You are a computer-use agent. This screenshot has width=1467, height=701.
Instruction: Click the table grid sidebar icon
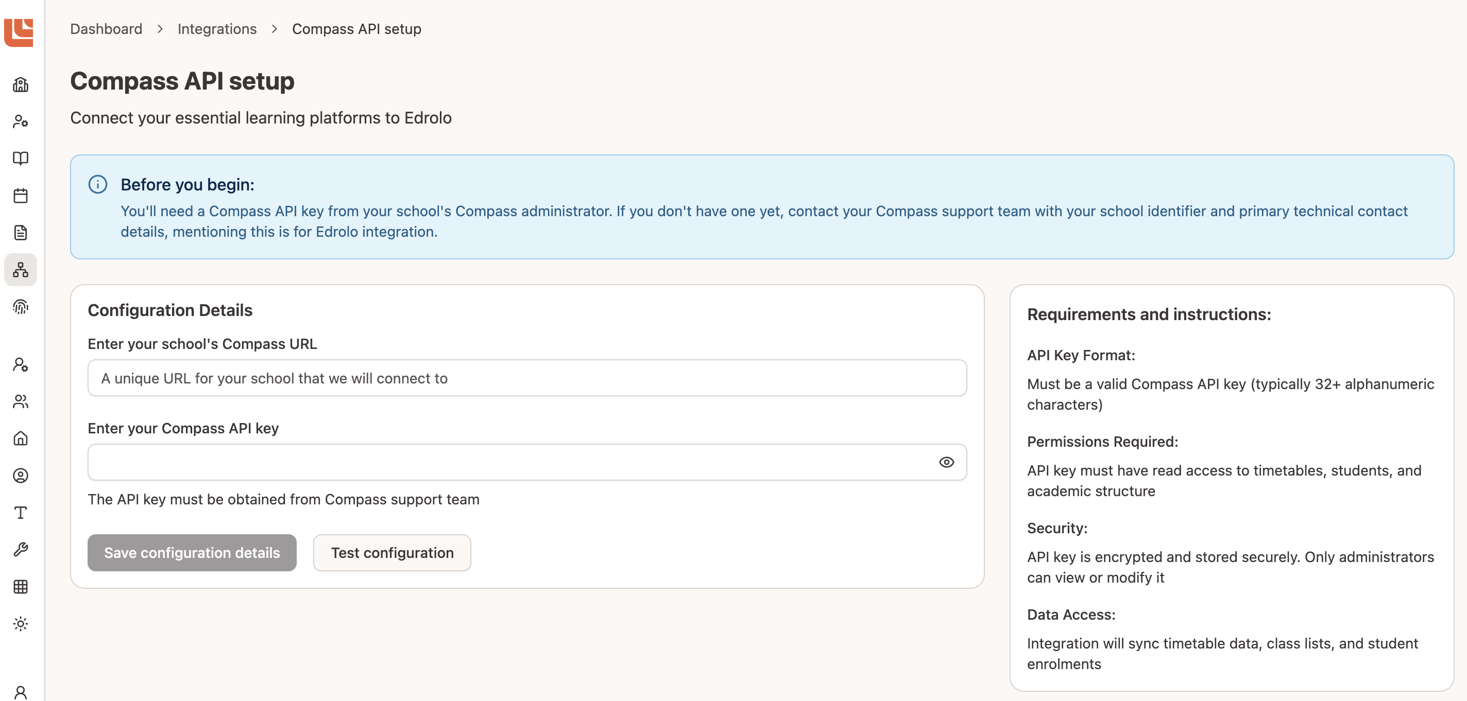pyautogui.click(x=21, y=587)
